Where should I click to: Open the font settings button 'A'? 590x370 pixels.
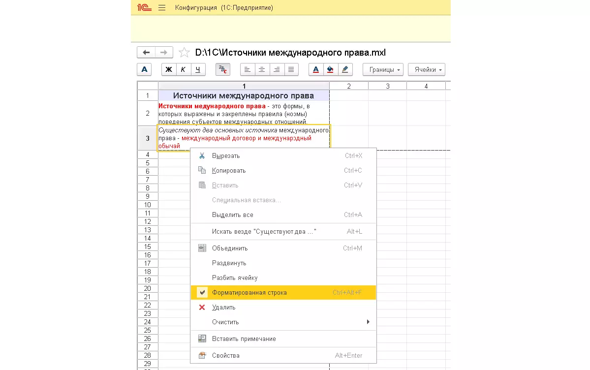coord(145,69)
